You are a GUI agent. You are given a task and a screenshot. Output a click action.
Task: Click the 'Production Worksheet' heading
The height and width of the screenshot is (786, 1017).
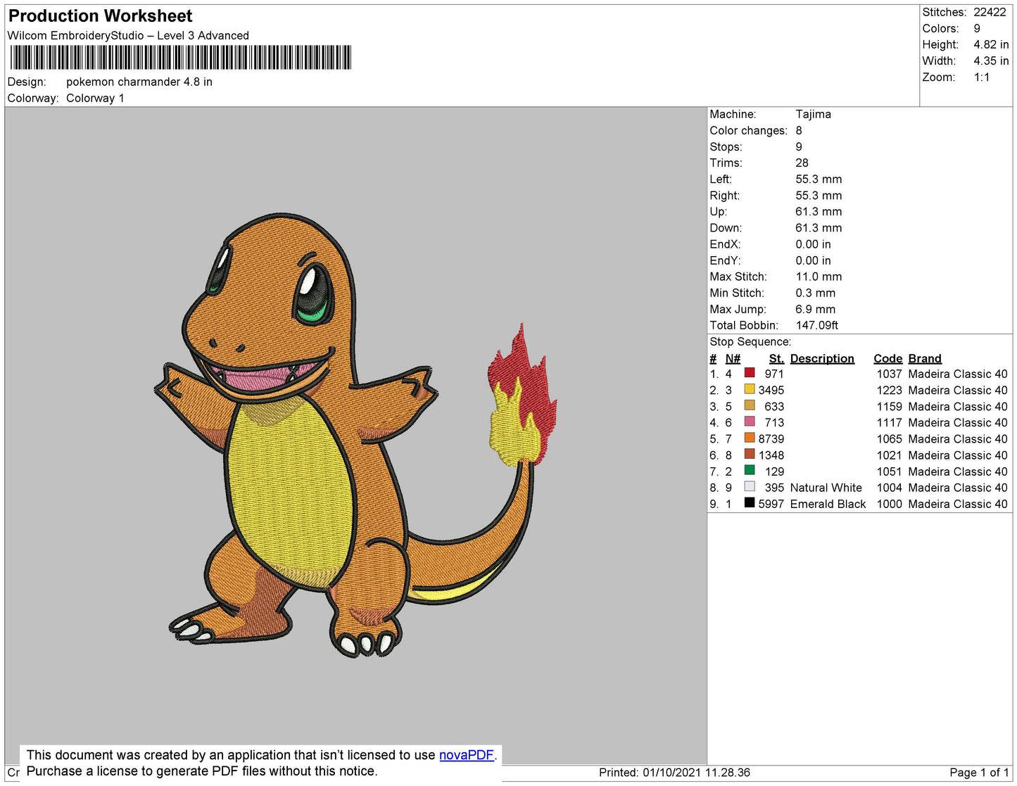100,16
